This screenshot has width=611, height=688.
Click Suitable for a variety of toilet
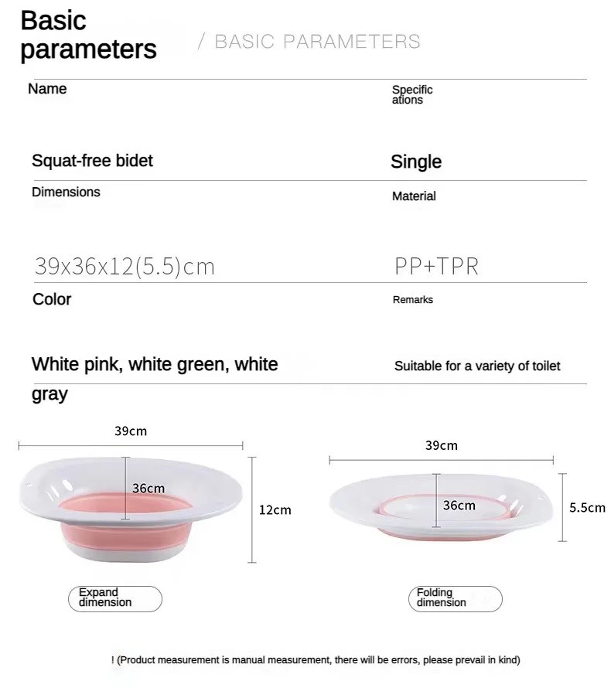[x=477, y=366]
